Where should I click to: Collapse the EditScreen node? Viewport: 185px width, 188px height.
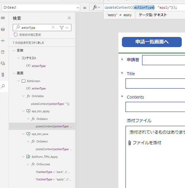pos(19,81)
